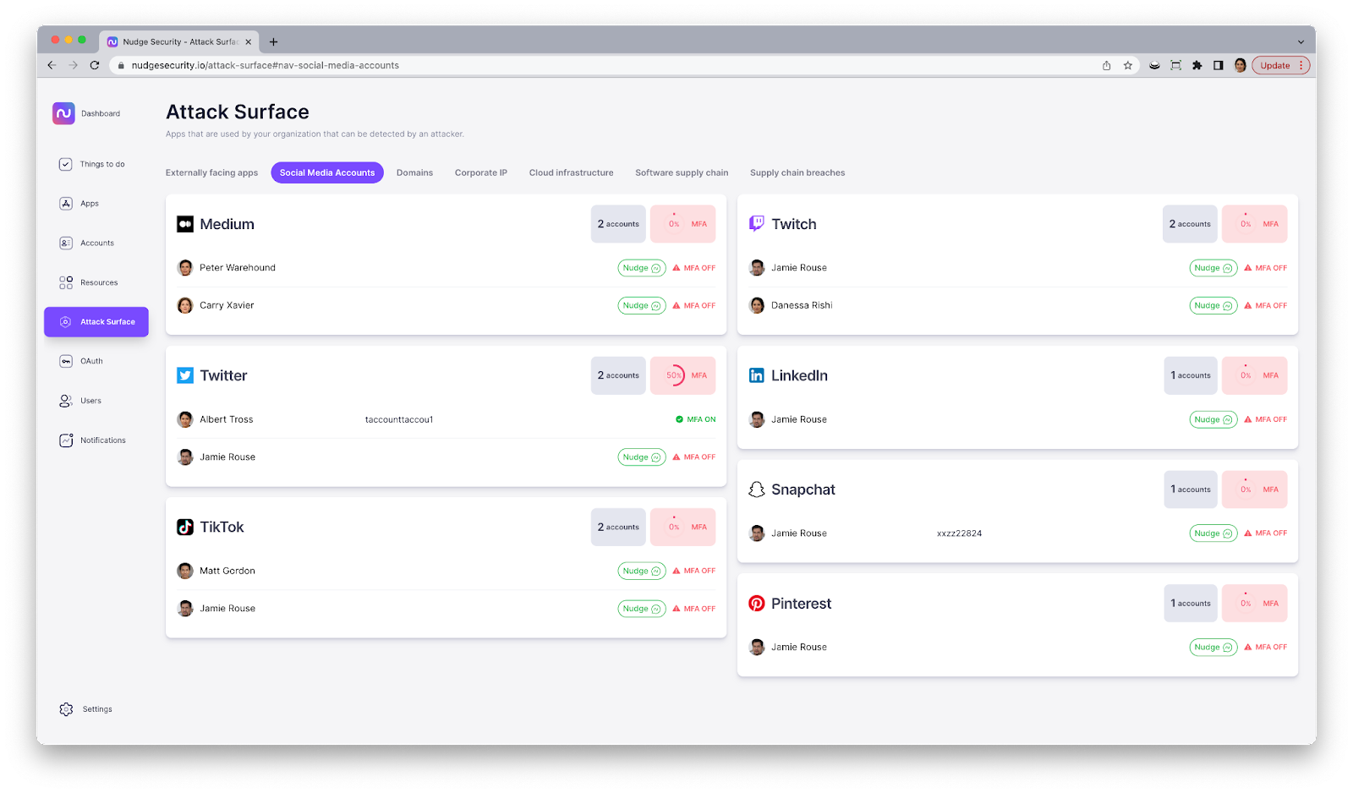This screenshot has width=1353, height=793.
Task: Open the Cloud infrastructure tab
Action: click(x=572, y=172)
